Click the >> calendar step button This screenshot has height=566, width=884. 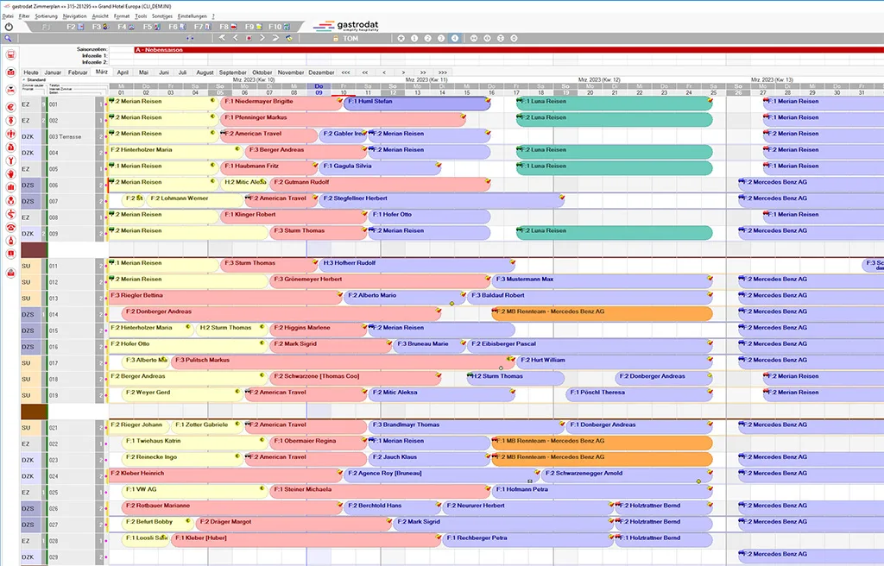pyautogui.click(x=423, y=72)
